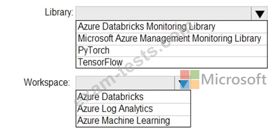Viewport: 268px width, 128px height.
Task: Choose Microsoft Azure Management Monitoring Library
Action: coord(171,39)
